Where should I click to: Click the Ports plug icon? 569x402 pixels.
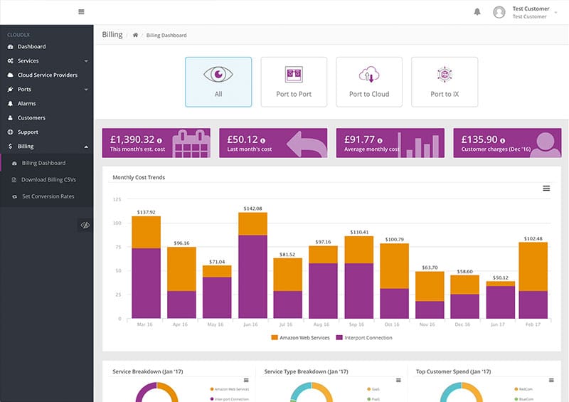[x=10, y=90]
